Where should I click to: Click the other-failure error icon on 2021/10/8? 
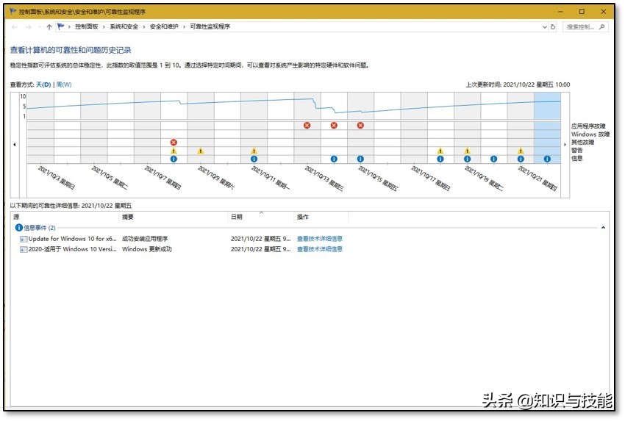pyautogui.click(x=174, y=142)
